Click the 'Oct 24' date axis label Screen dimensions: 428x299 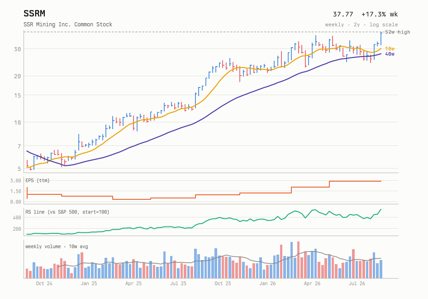click(44, 284)
